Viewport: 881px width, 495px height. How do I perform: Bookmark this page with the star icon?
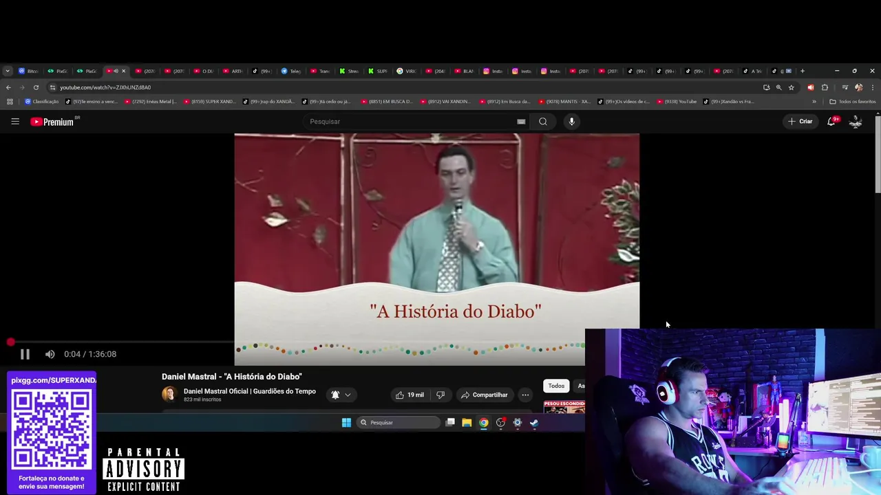click(x=791, y=87)
